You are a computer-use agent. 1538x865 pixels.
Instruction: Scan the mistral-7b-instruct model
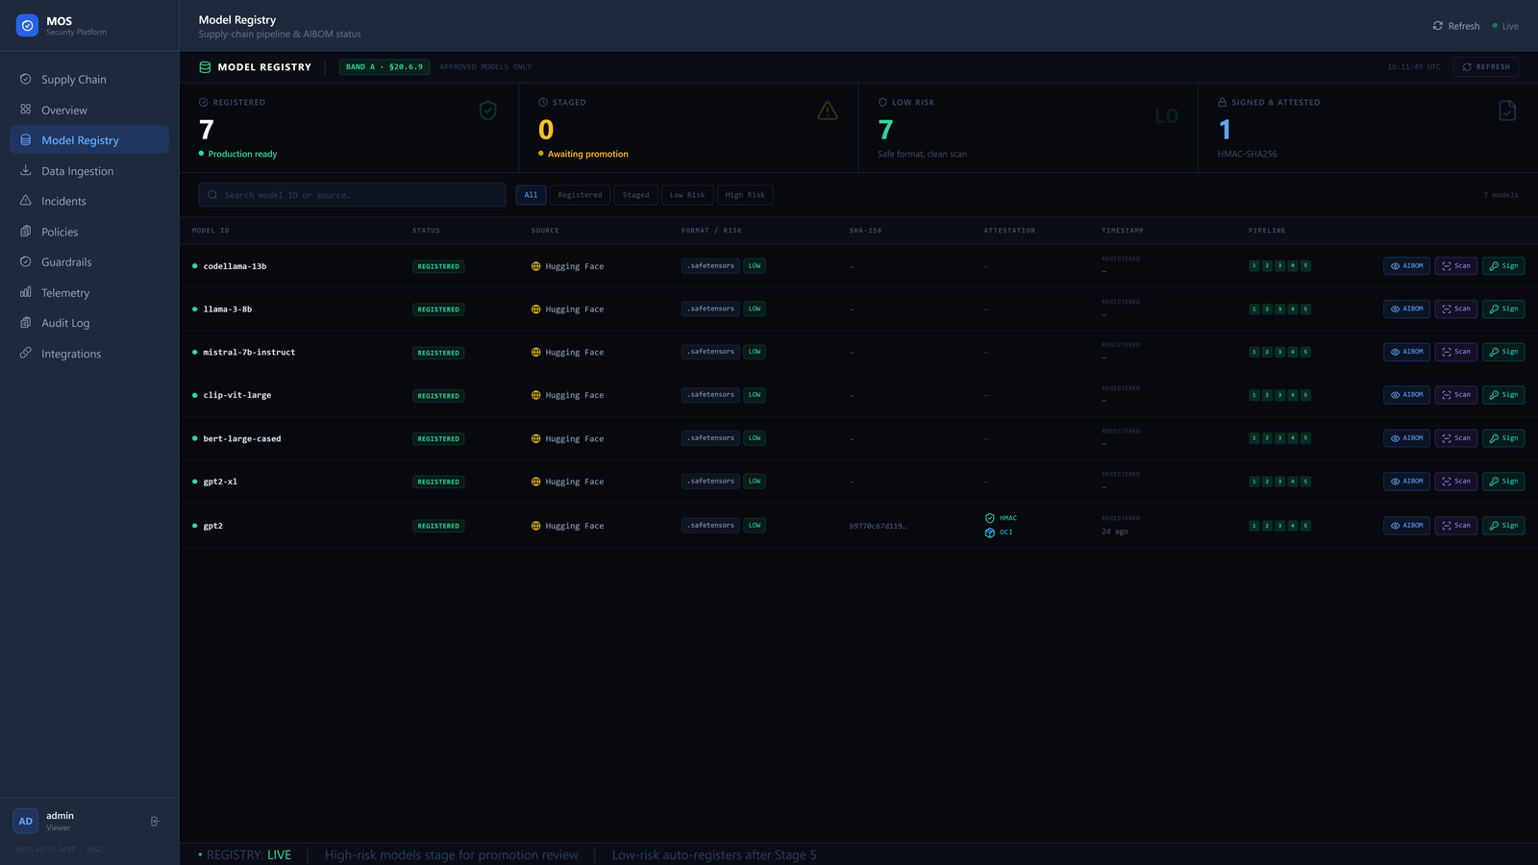[x=1456, y=352]
